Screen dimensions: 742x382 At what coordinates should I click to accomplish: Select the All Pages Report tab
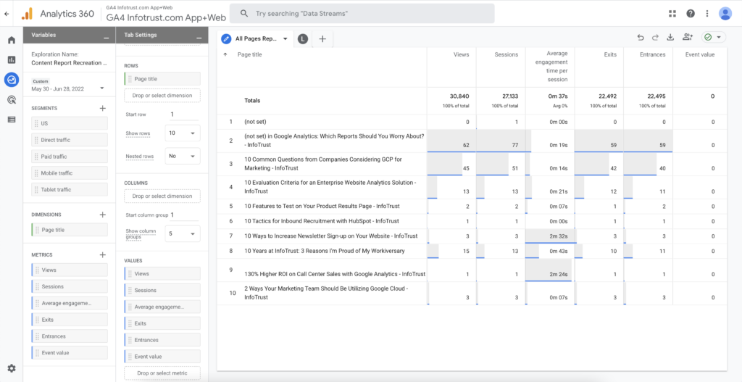[x=257, y=38]
